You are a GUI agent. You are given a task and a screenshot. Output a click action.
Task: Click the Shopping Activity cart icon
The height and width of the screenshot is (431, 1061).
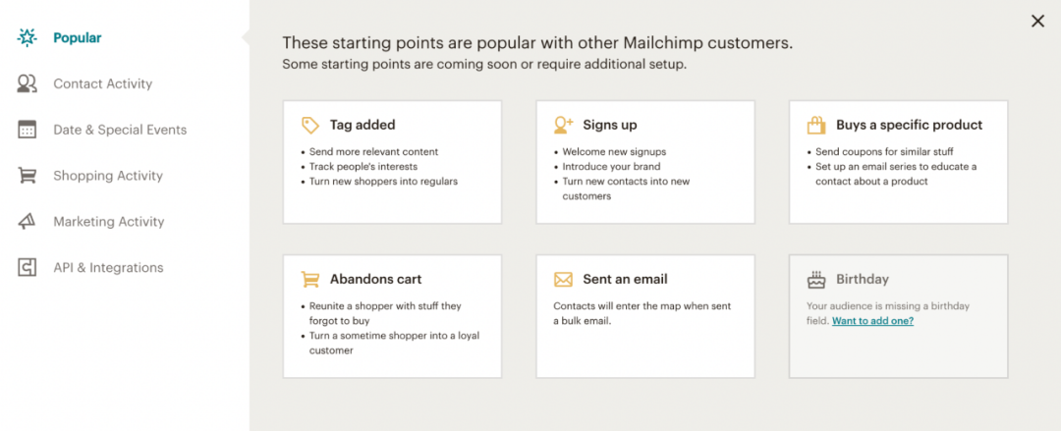[x=28, y=176]
